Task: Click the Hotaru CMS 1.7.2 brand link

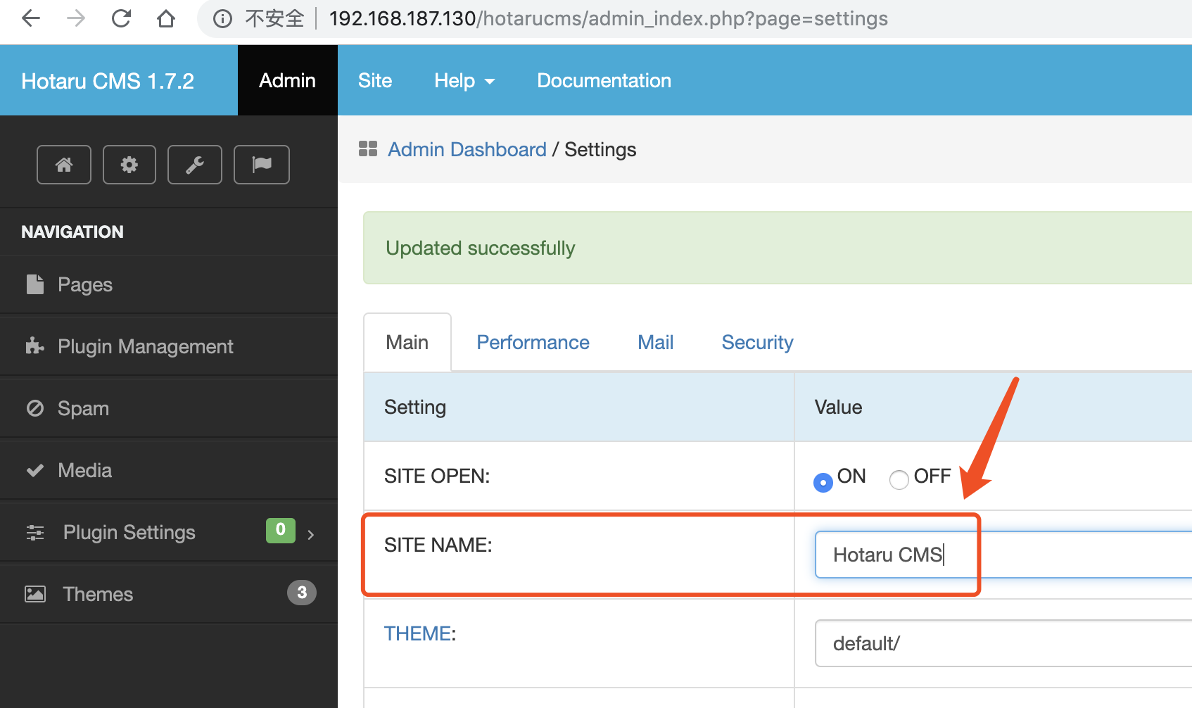Action: tap(108, 81)
